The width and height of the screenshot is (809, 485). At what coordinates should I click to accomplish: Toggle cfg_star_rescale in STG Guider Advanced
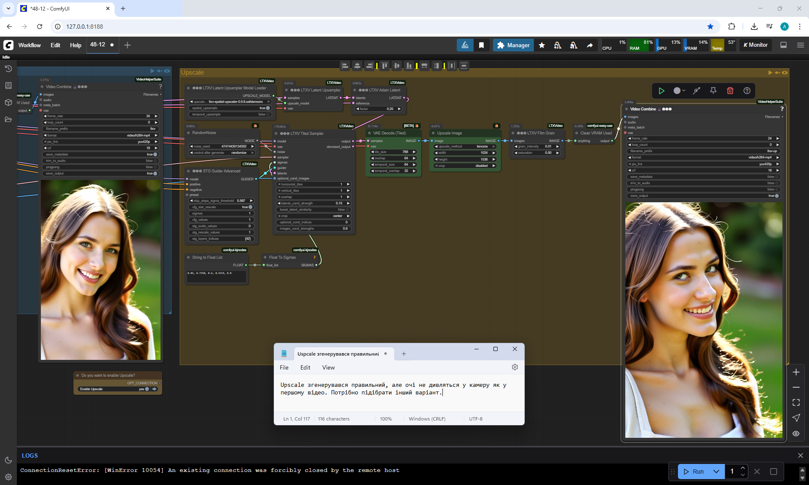coord(250,207)
